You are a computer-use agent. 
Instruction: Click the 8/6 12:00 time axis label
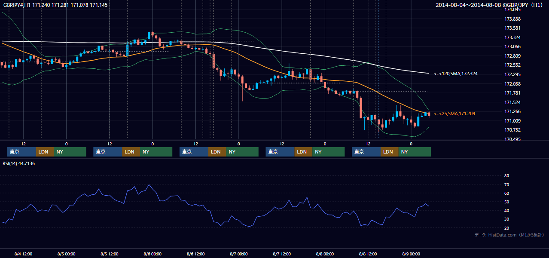pos(195,254)
